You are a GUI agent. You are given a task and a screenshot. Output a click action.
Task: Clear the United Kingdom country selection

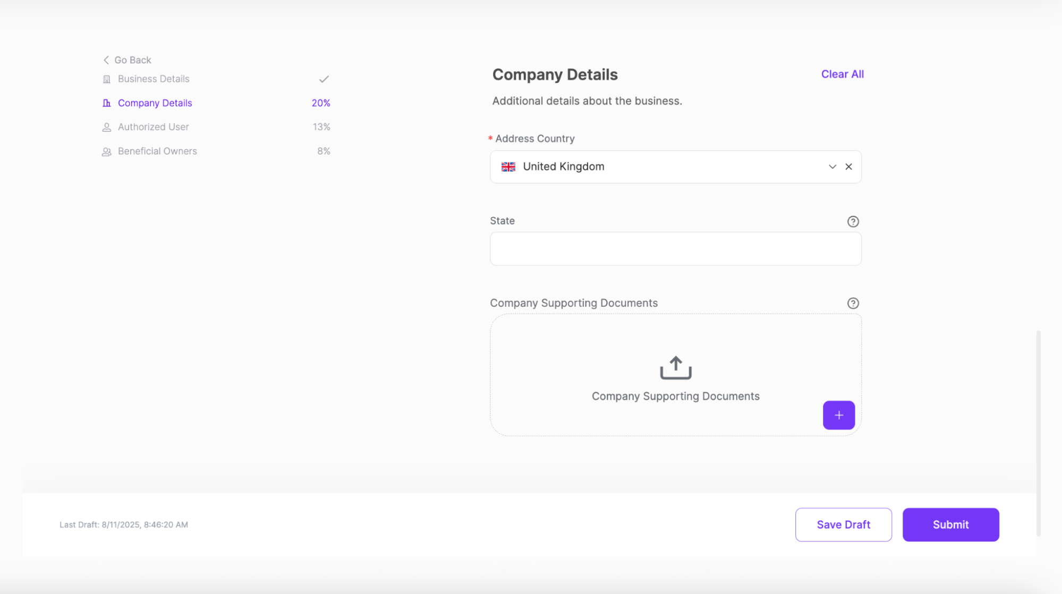848,167
